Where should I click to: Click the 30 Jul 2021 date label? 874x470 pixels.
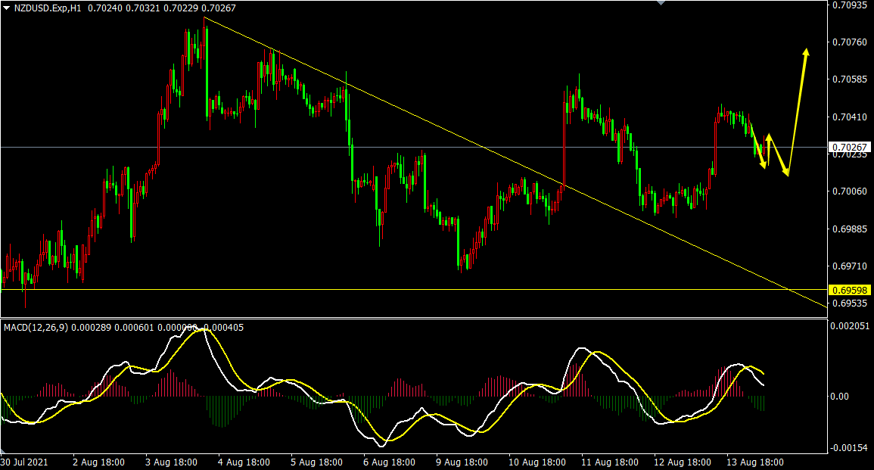coord(26,461)
